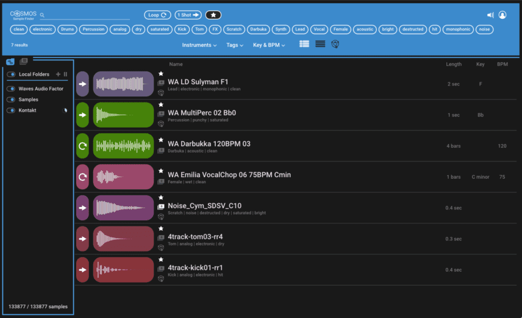Sort by the Name column header
522x318 pixels.
176,64
